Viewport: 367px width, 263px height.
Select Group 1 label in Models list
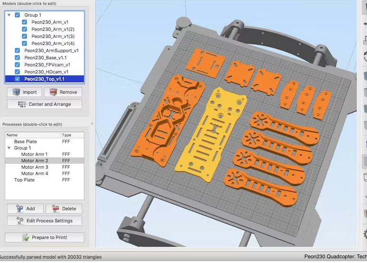33,15
